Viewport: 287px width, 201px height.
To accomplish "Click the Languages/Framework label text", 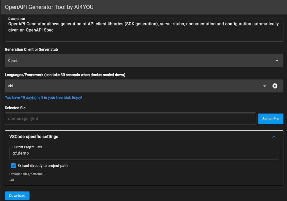I will pos(65,75).
